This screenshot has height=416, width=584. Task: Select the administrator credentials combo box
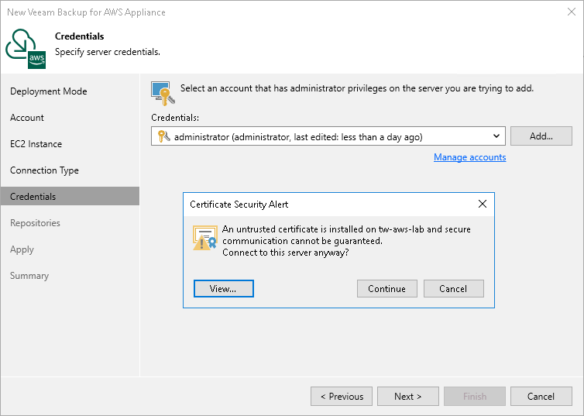pyautogui.click(x=325, y=136)
